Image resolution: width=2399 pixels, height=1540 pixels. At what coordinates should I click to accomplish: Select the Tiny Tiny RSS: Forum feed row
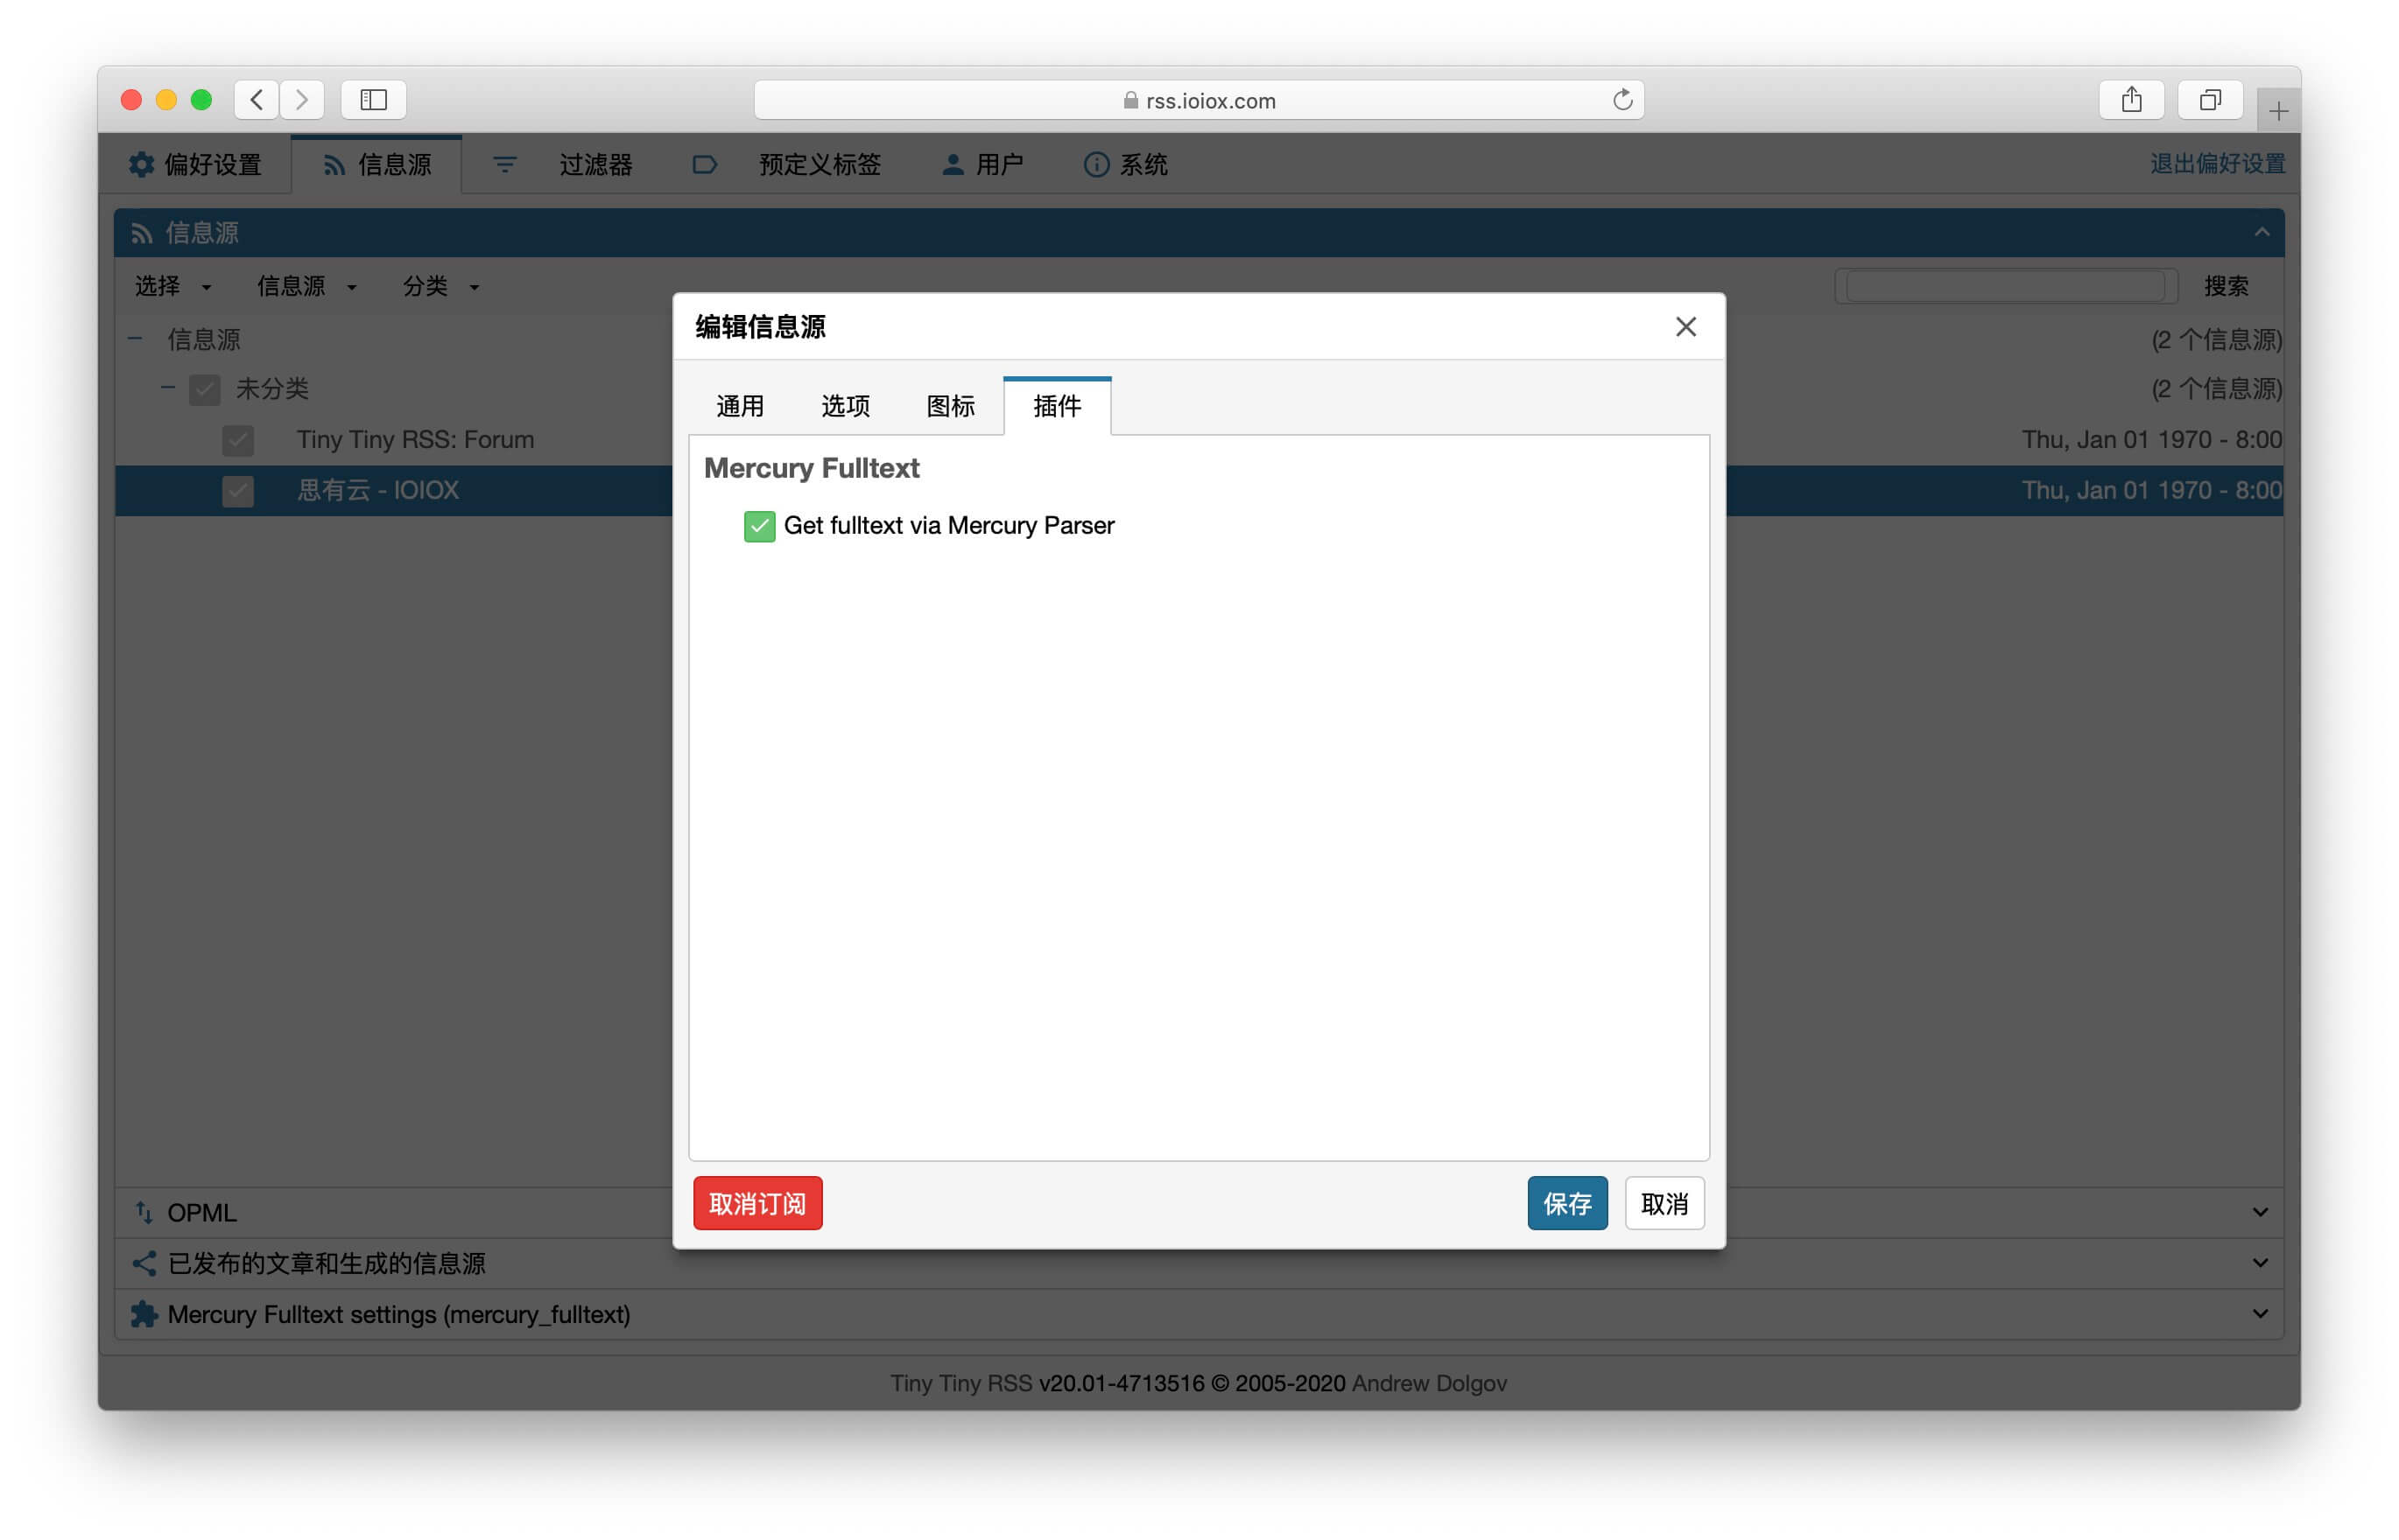tap(1199, 440)
